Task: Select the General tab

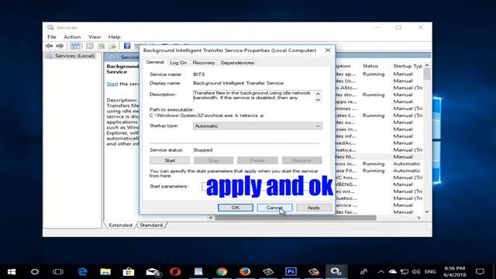Action: [155, 62]
